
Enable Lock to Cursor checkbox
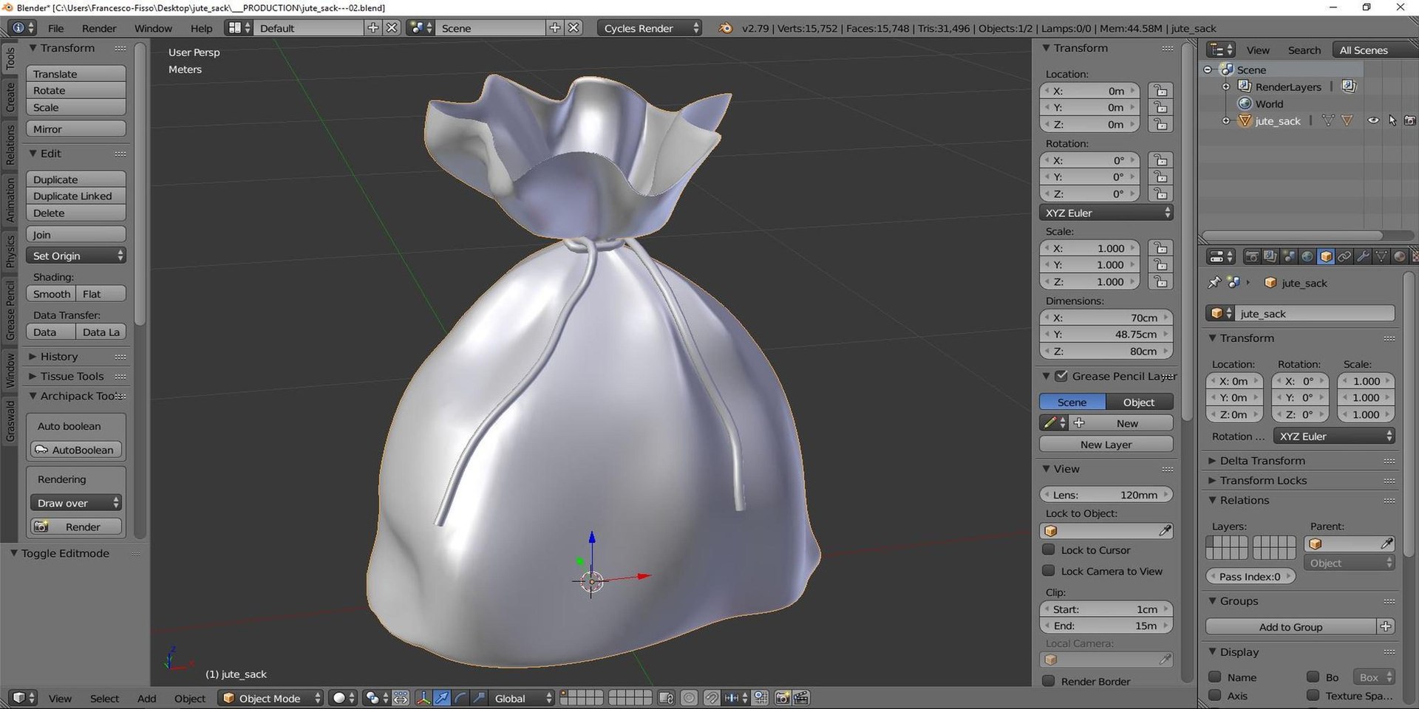(x=1049, y=549)
